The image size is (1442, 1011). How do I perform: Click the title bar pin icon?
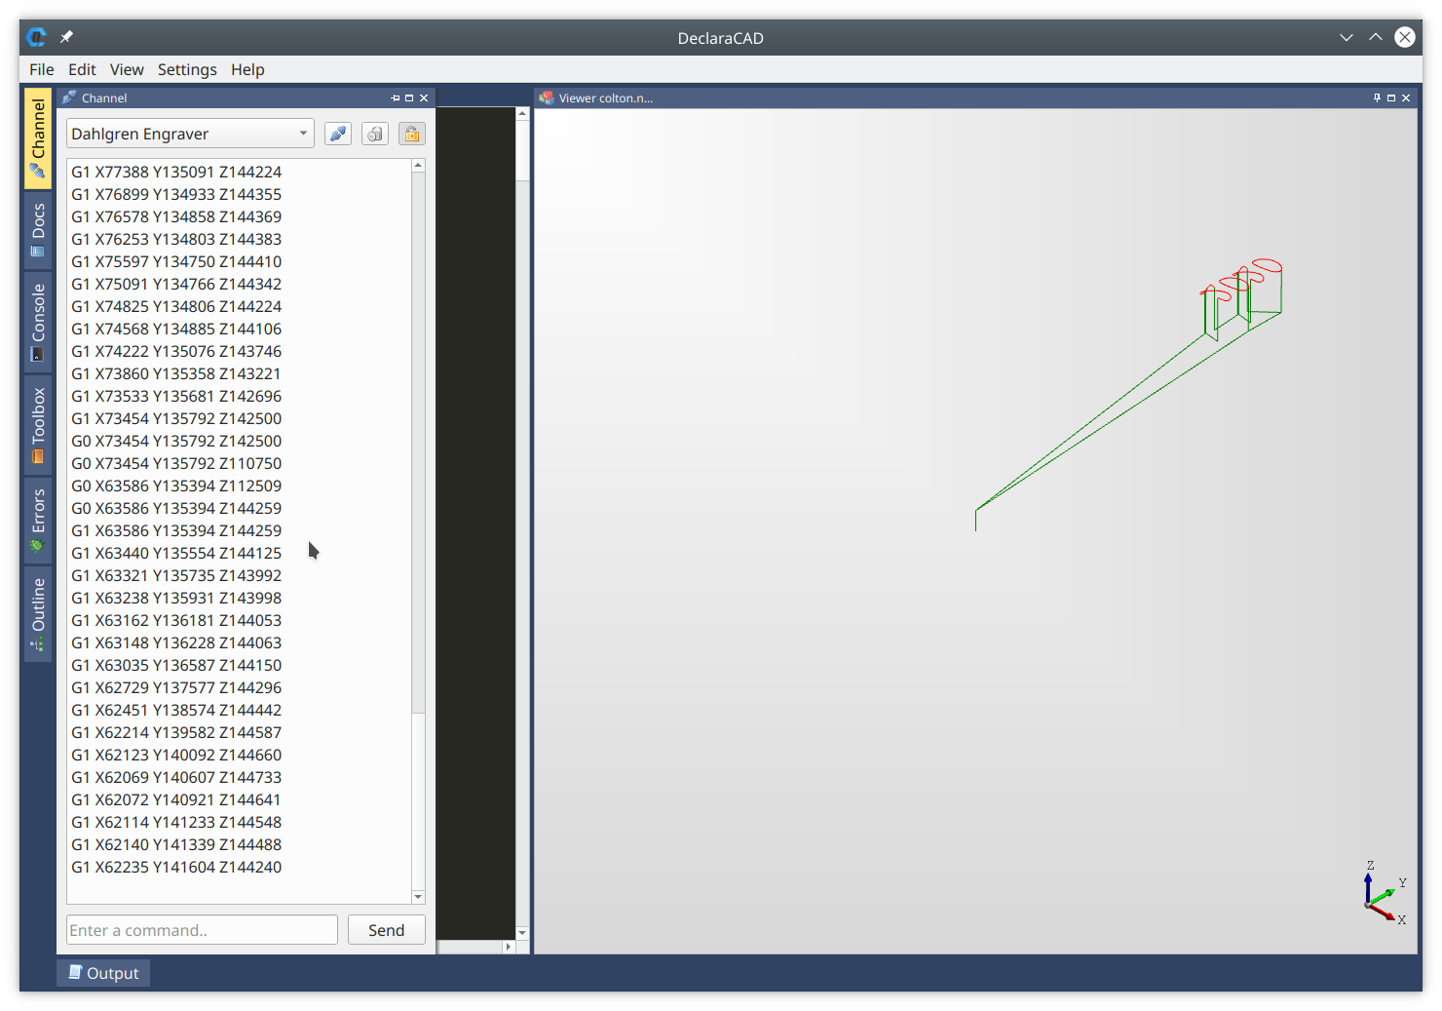pos(66,37)
